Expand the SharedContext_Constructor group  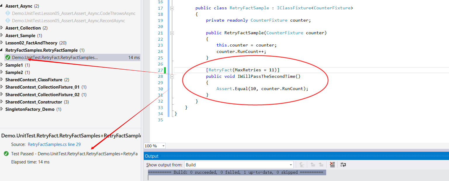coord(2,102)
